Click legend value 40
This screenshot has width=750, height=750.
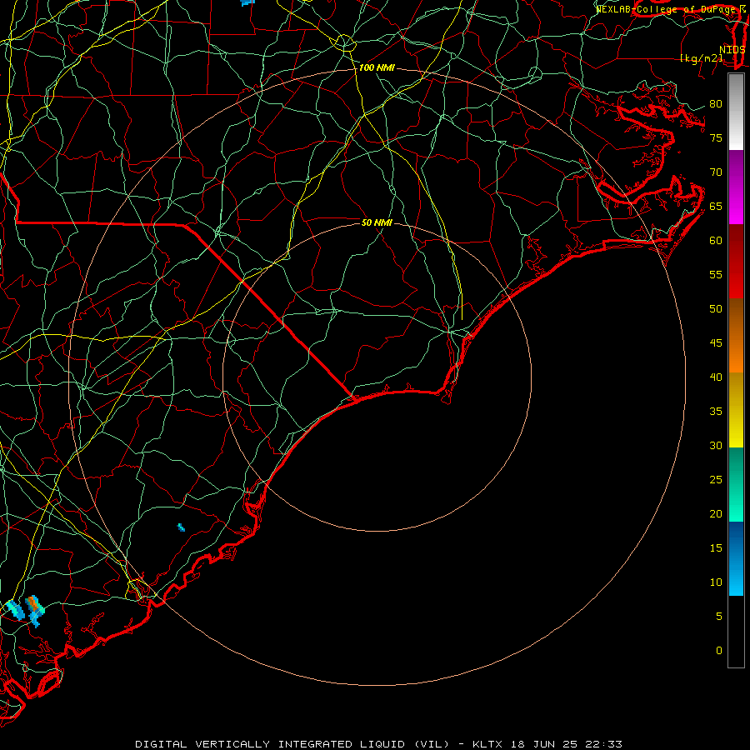pos(716,377)
